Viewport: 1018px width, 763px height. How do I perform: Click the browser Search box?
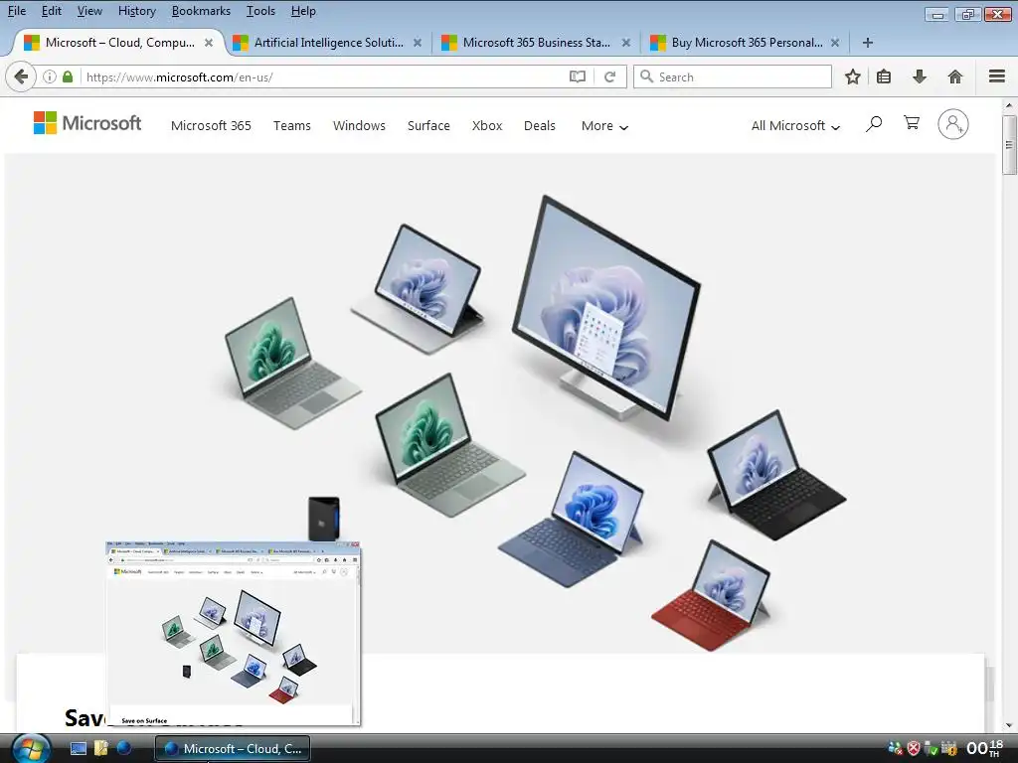[x=733, y=76]
